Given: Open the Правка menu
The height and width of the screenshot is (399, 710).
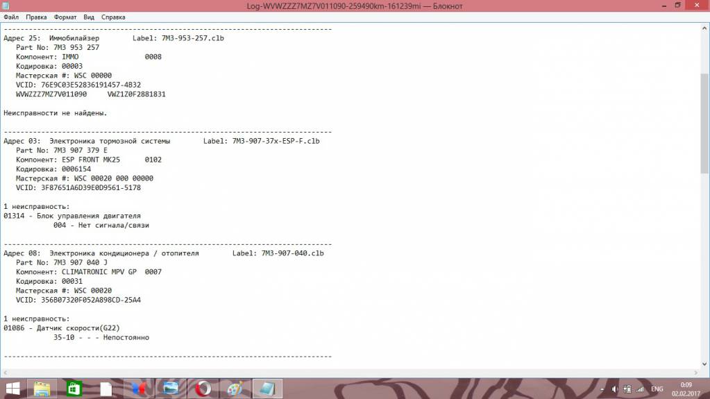Looking at the screenshot, I should (x=36, y=16).
